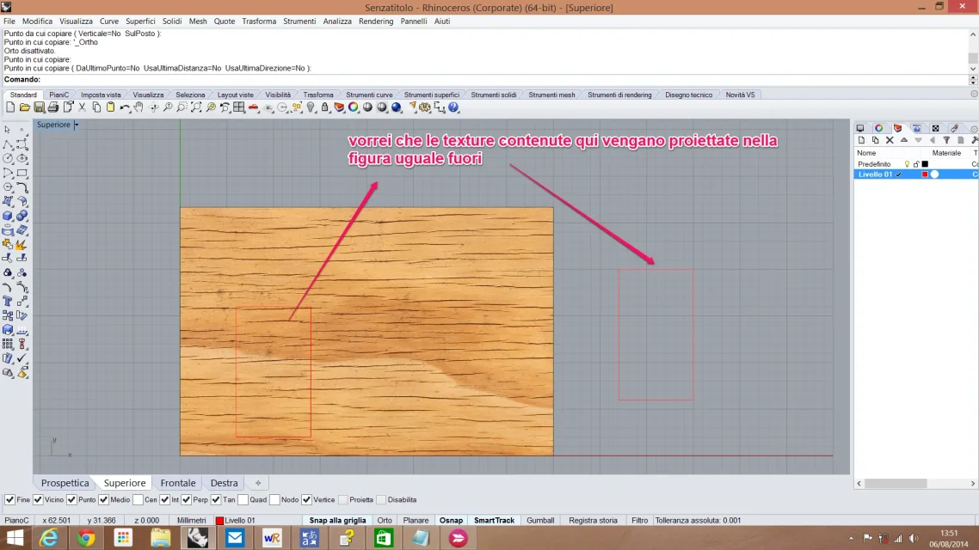Screen dimensions: 979x550
Task: Choose the Circle tool in the left sidebar
Action: [8, 158]
